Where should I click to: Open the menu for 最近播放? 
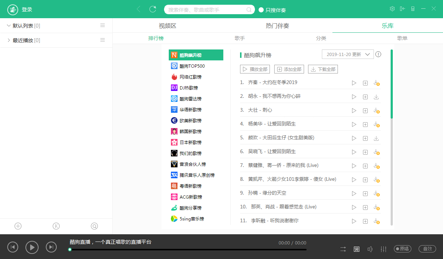click(103, 40)
